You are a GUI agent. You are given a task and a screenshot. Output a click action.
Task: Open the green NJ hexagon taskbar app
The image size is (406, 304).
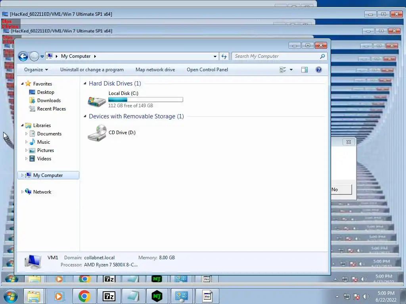pyautogui.click(x=157, y=296)
